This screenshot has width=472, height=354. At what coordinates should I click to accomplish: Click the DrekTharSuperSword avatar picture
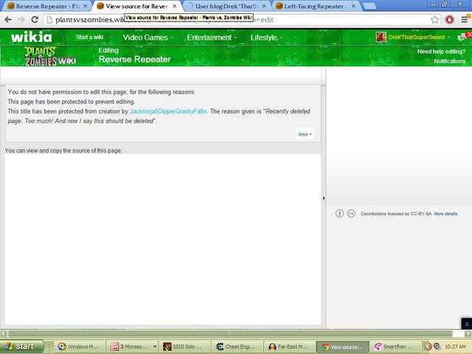[381, 37]
